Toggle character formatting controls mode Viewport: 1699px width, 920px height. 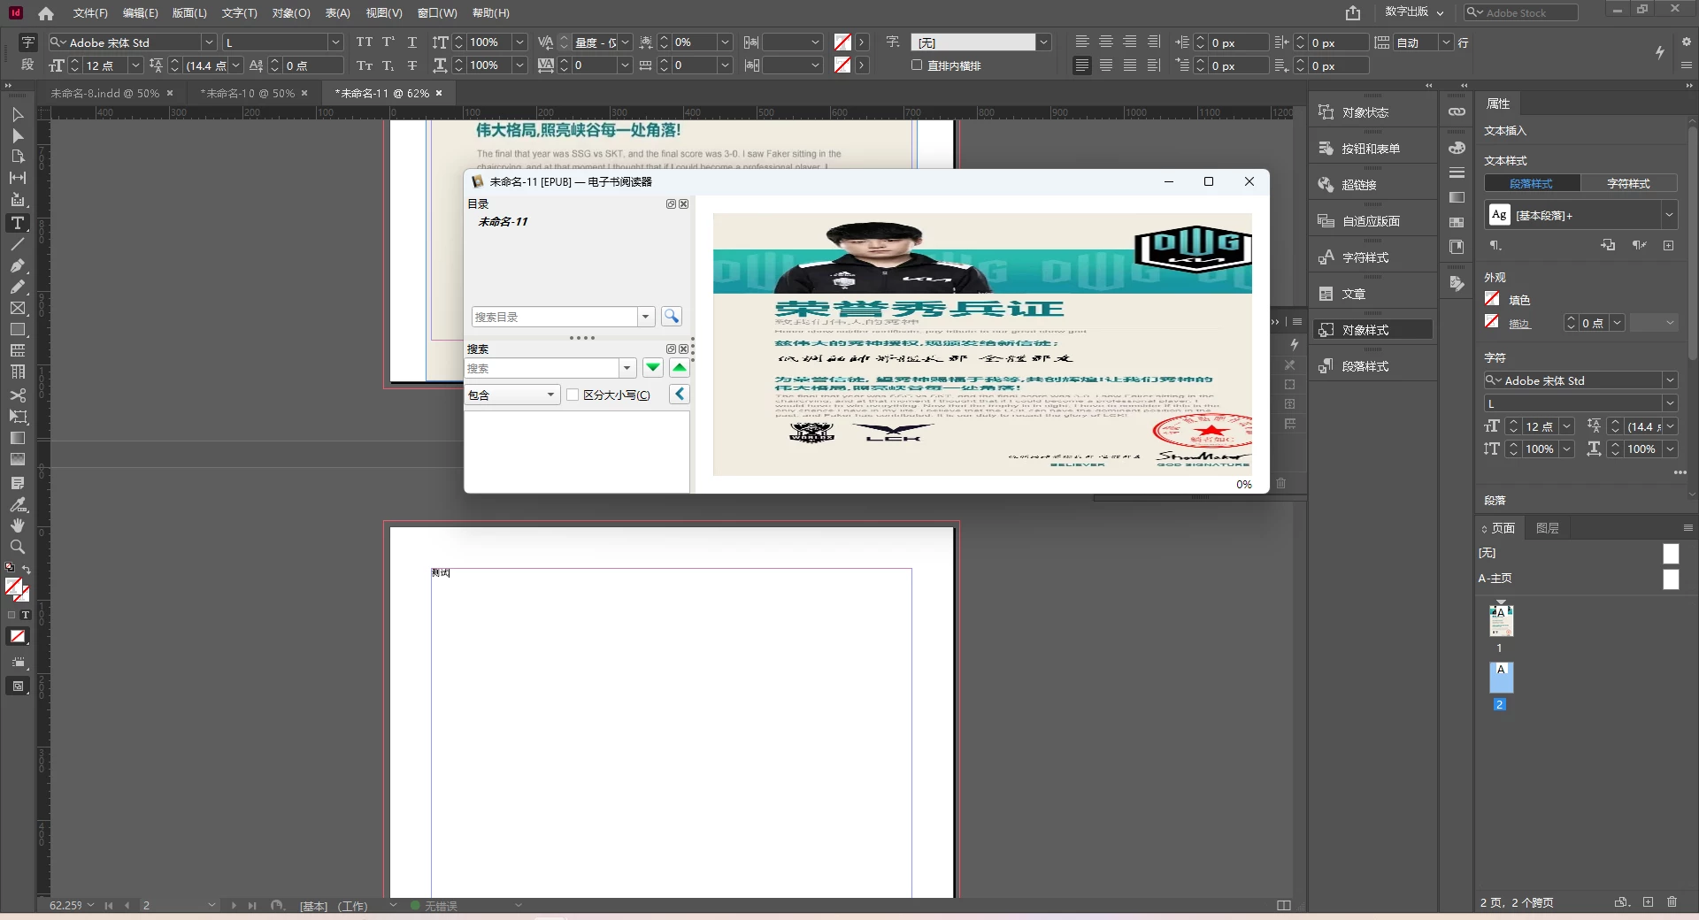pos(27,42)
